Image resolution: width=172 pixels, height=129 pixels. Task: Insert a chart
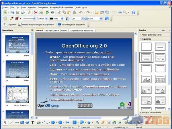(97, 13)
